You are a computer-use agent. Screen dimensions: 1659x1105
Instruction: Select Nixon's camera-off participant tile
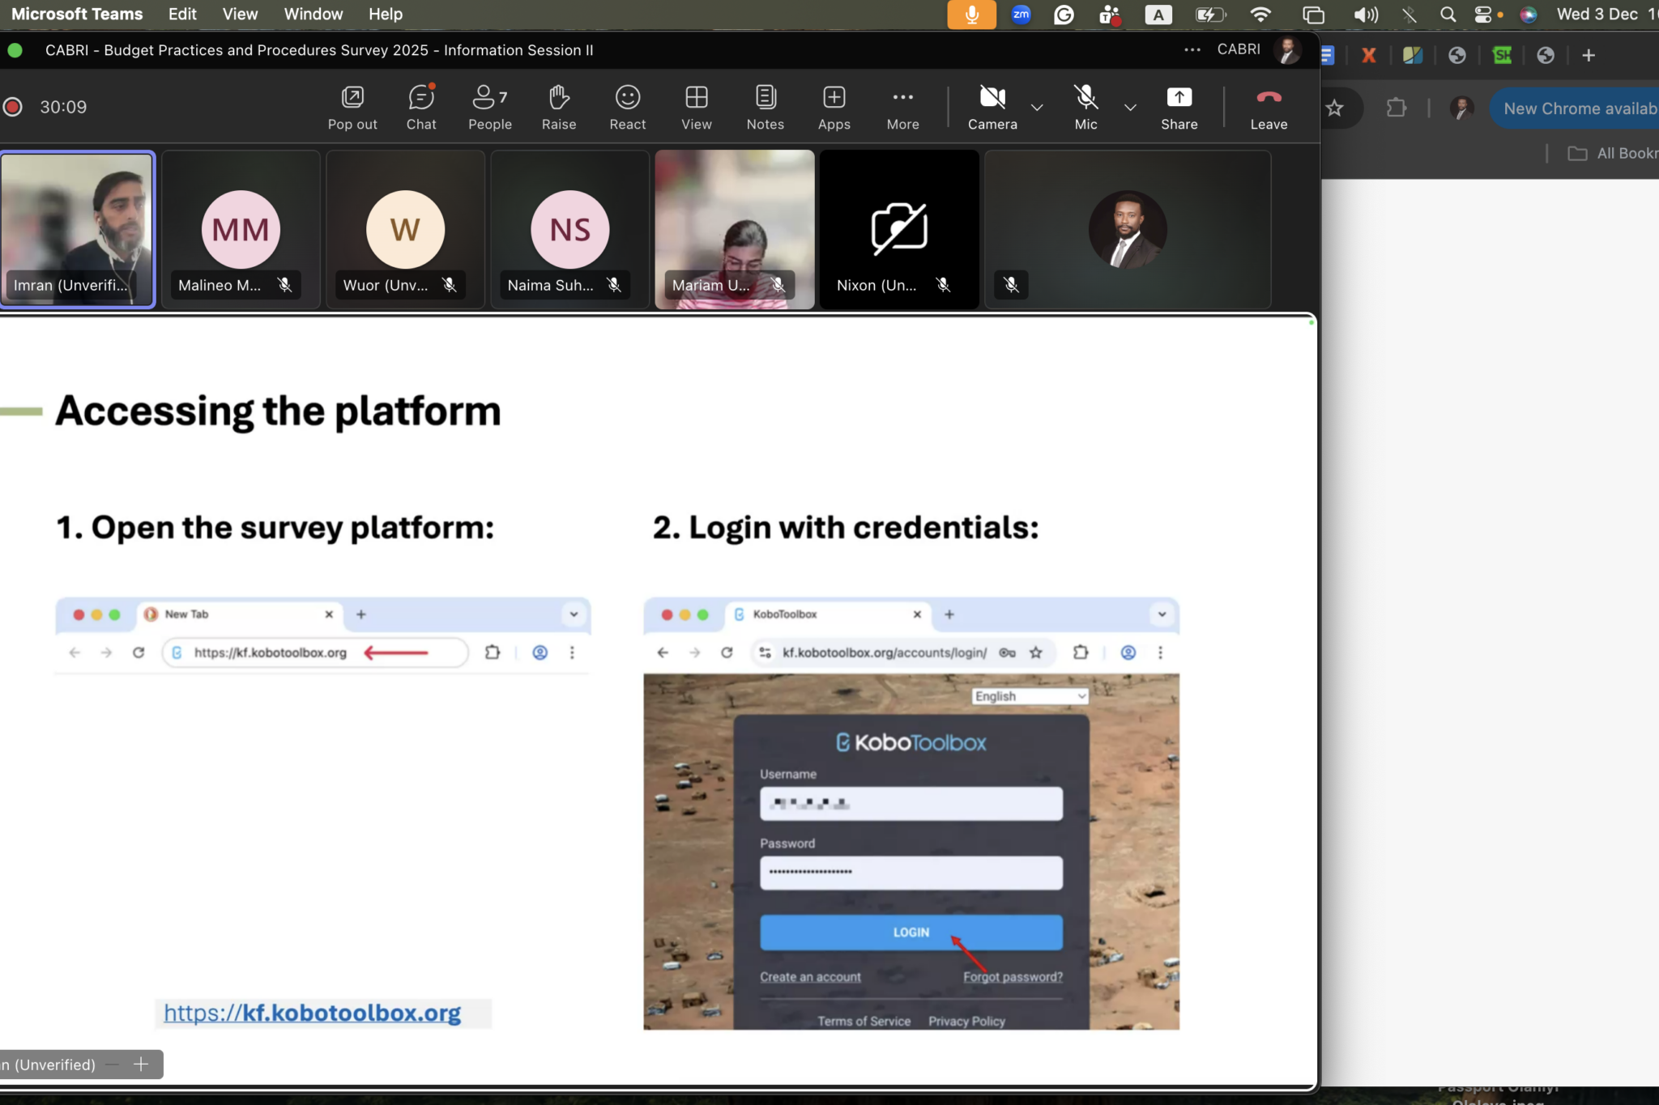899,230
